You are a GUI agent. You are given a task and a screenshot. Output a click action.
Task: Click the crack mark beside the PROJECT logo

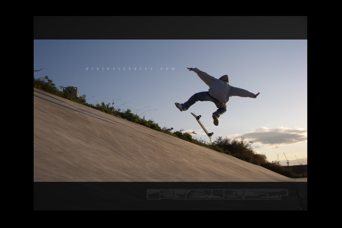point(301,198)
